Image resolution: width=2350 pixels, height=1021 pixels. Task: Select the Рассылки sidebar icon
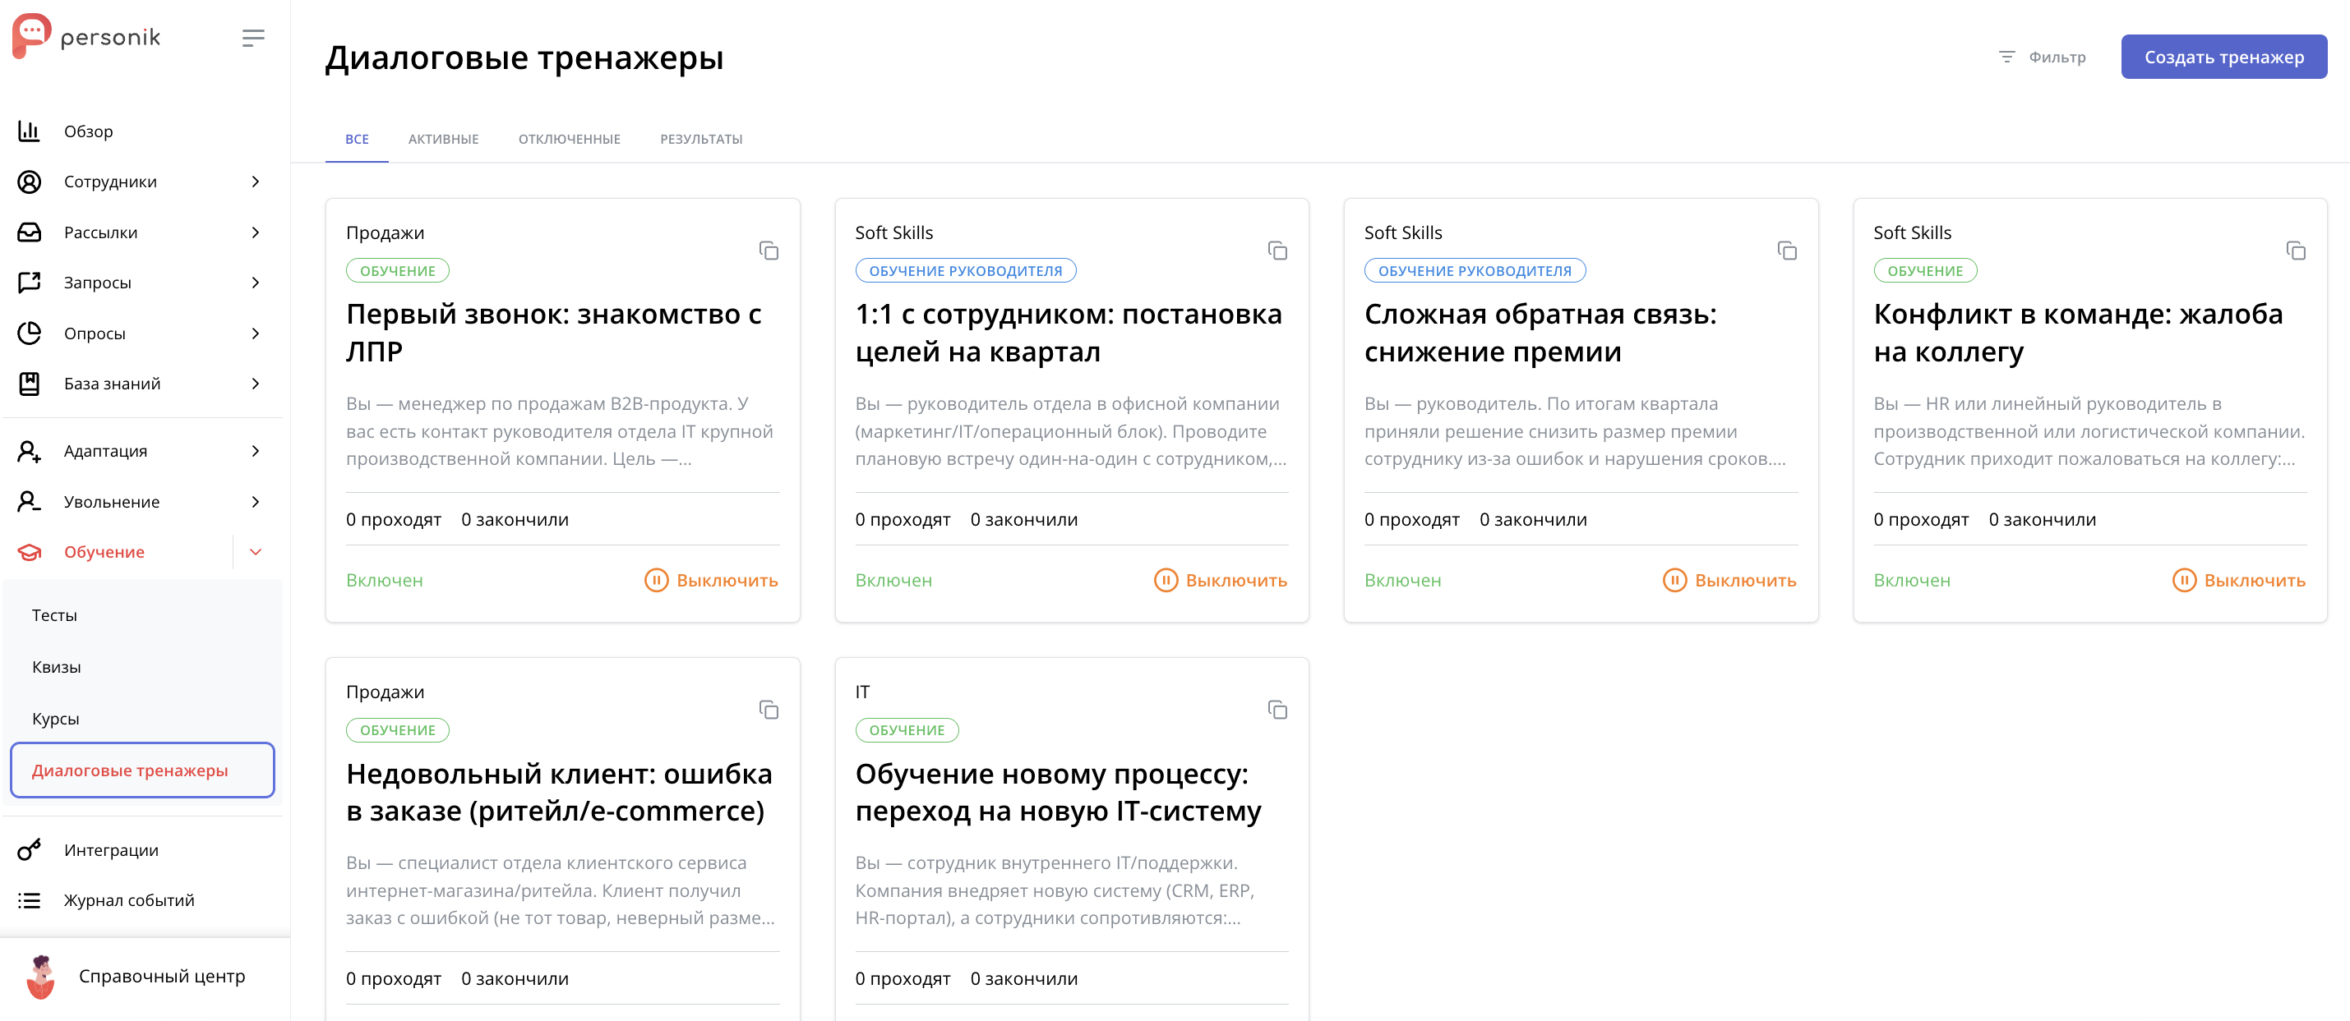[x=30, y=232]
